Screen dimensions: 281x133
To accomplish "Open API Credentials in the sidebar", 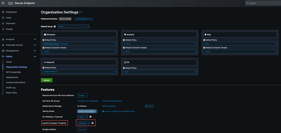I will (14, 72).
